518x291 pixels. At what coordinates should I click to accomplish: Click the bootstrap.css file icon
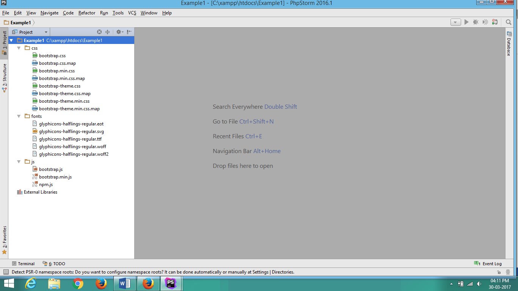35,56
